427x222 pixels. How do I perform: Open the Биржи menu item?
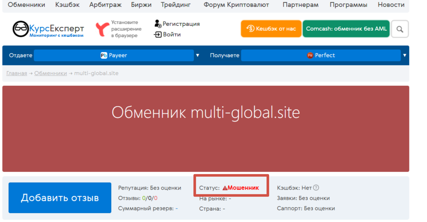[141, 5]
